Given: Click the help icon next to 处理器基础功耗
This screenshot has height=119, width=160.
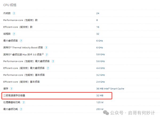Looking at the screenshot, I should click(x=24, y=102).
